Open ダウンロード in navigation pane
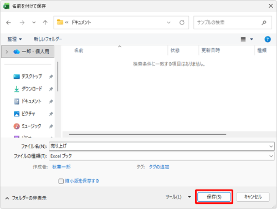The height and width of the screenshot is (209, 277). 32,89
